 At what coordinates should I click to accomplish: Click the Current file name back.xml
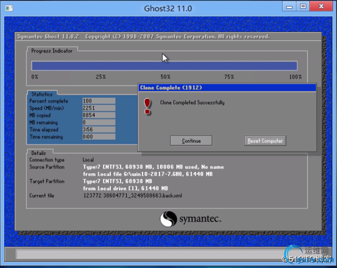pyautogui.click(x=133, y=195)
